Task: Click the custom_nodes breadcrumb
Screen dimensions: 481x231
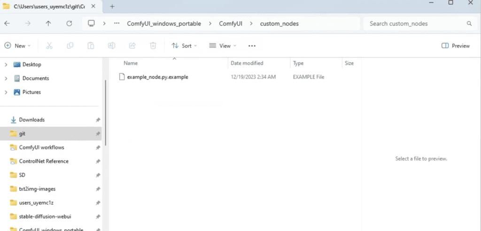Action: coord(279,23)
